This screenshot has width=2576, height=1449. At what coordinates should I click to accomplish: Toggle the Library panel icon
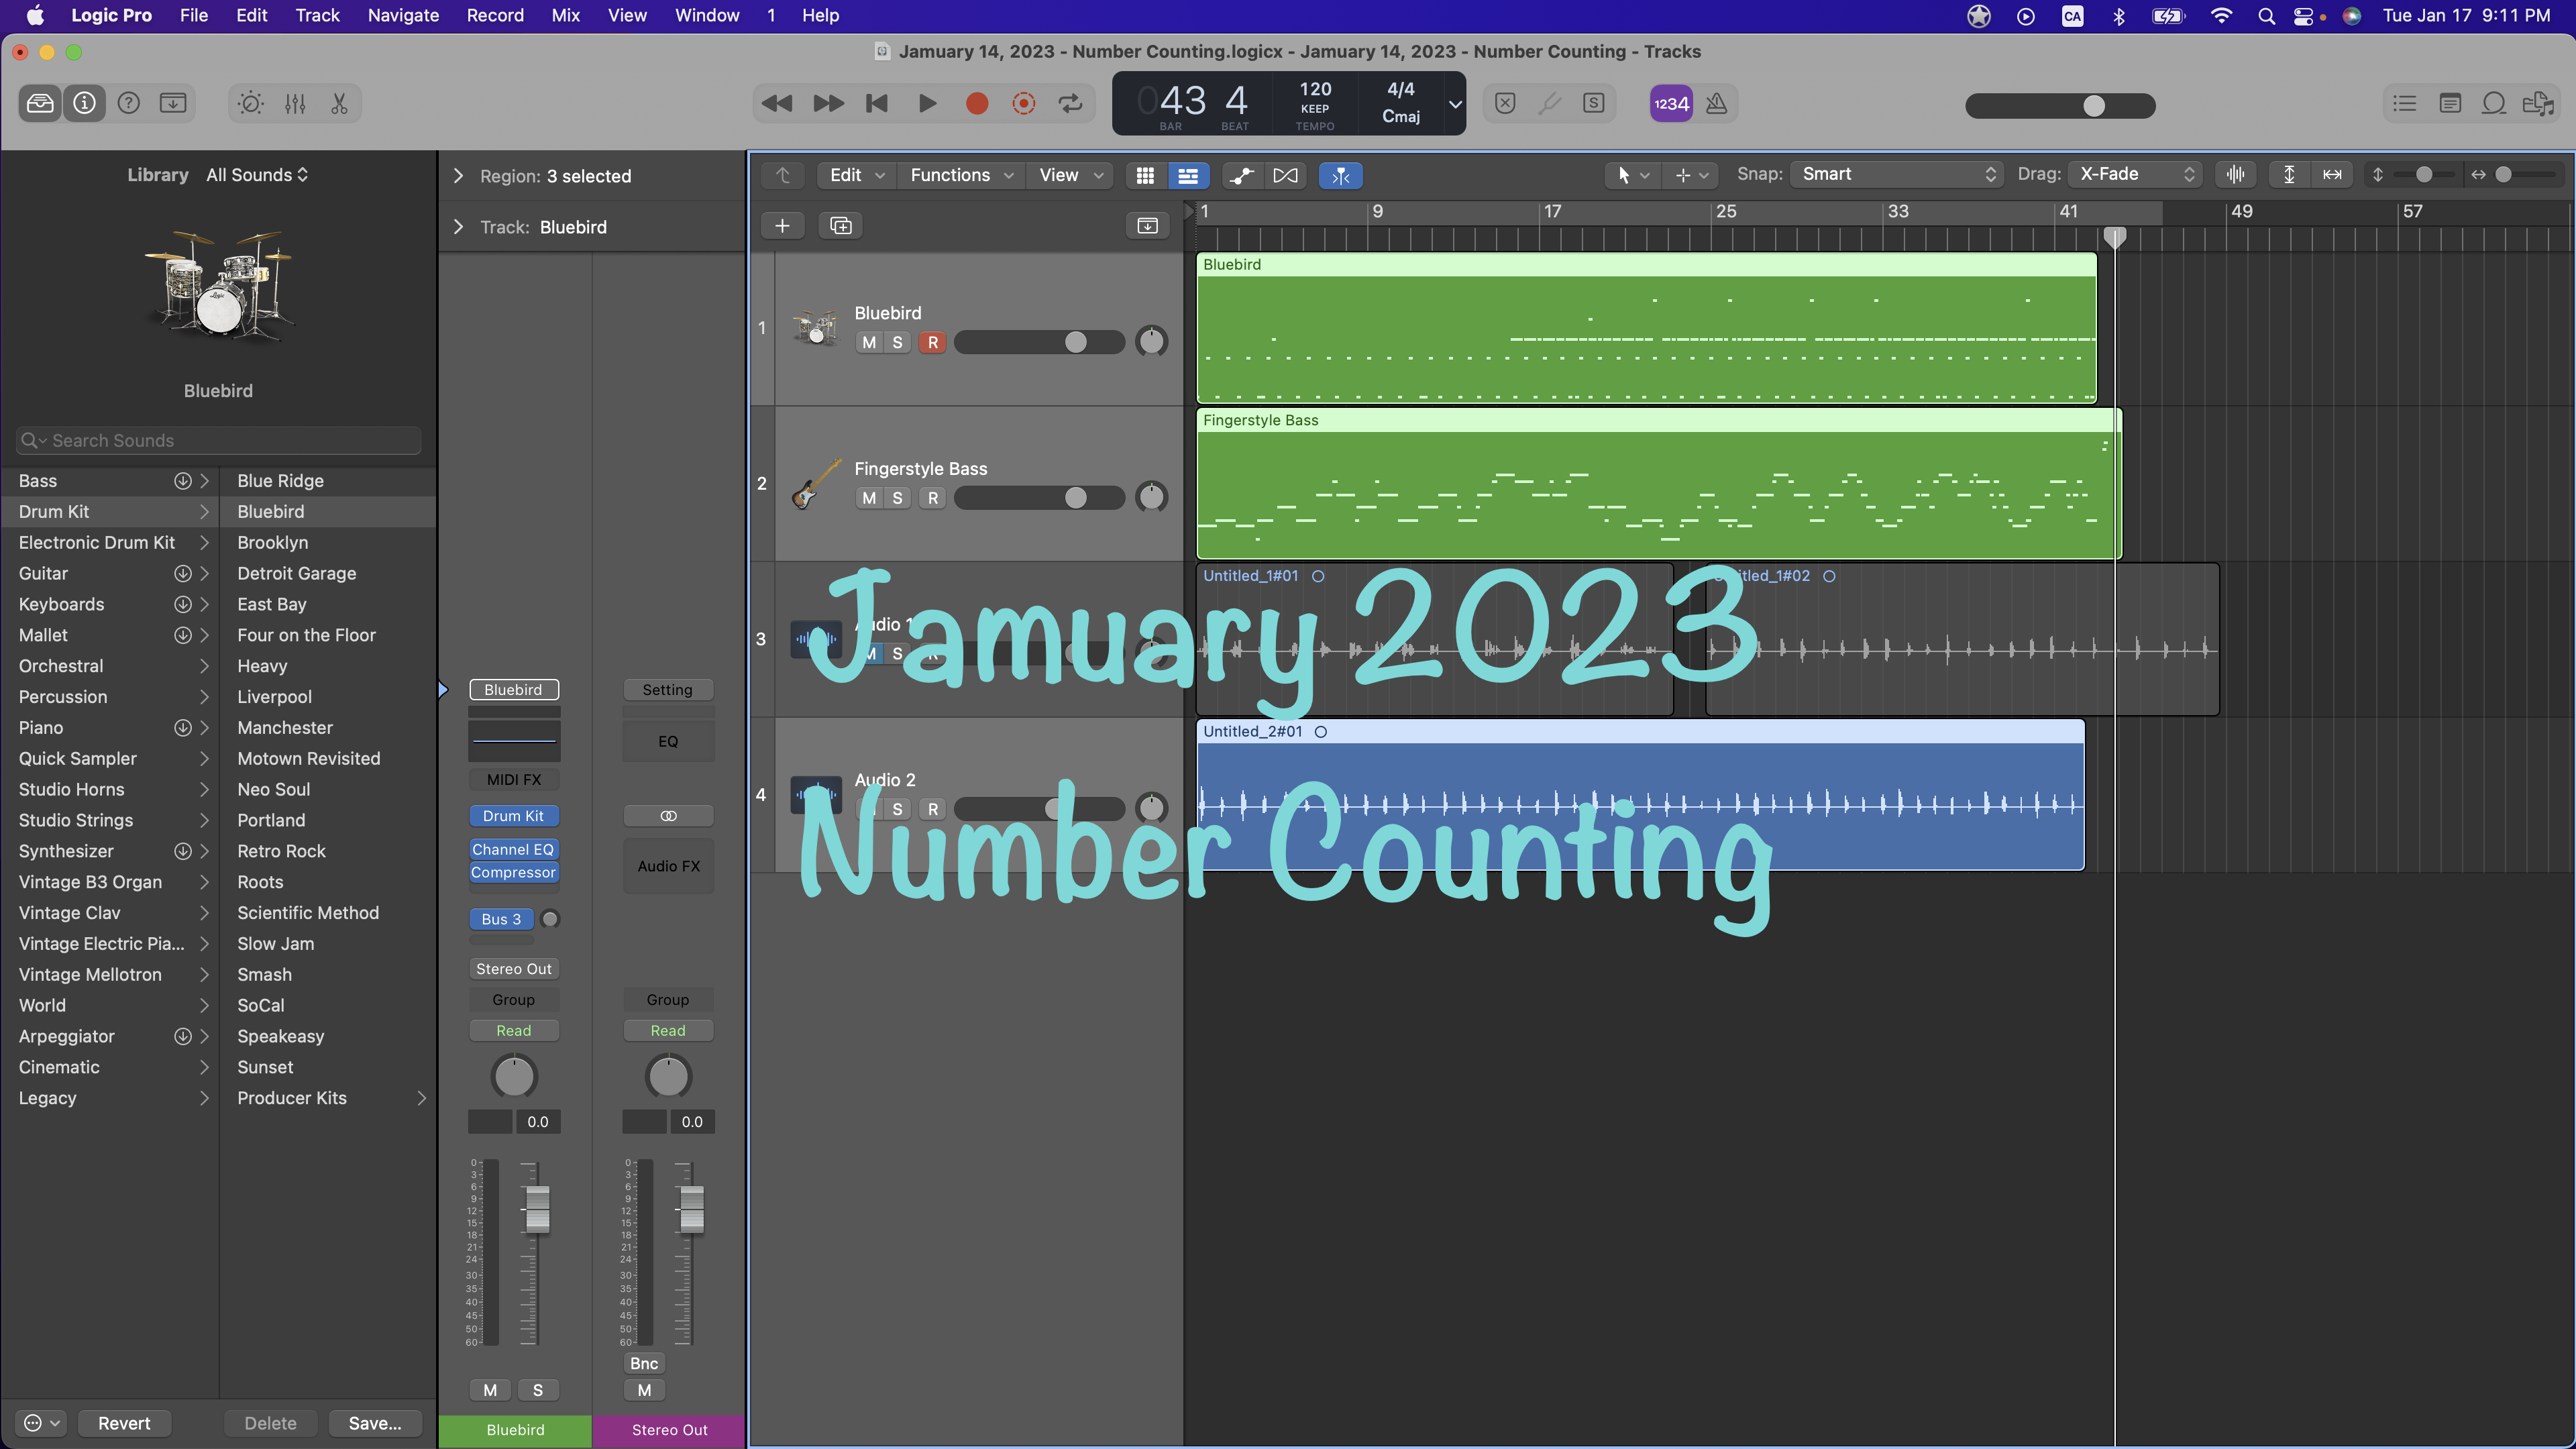40,103
